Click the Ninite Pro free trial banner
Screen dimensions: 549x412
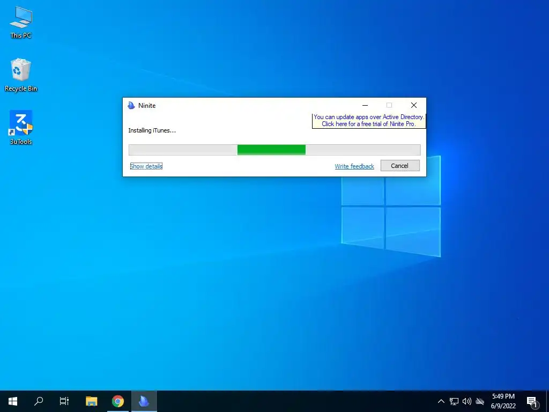tap(369, 121)
